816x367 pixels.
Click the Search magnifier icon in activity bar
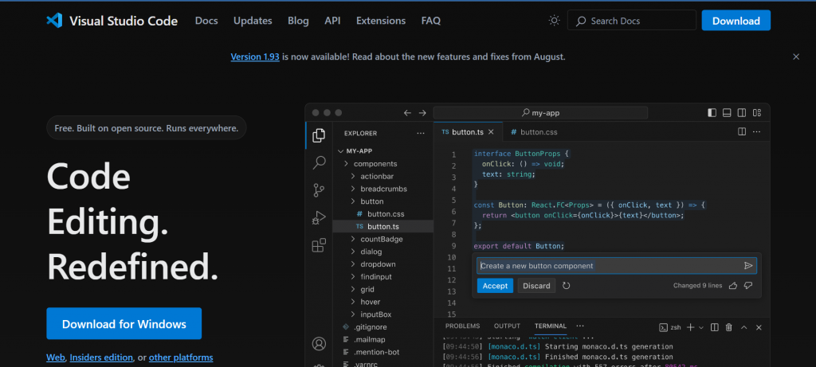319,162
